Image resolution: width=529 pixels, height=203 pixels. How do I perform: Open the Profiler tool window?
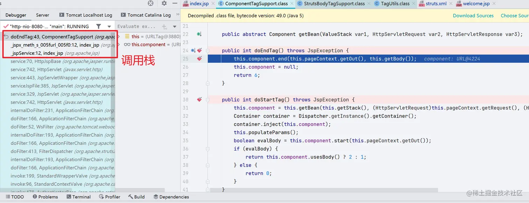[x=110, y=197]
